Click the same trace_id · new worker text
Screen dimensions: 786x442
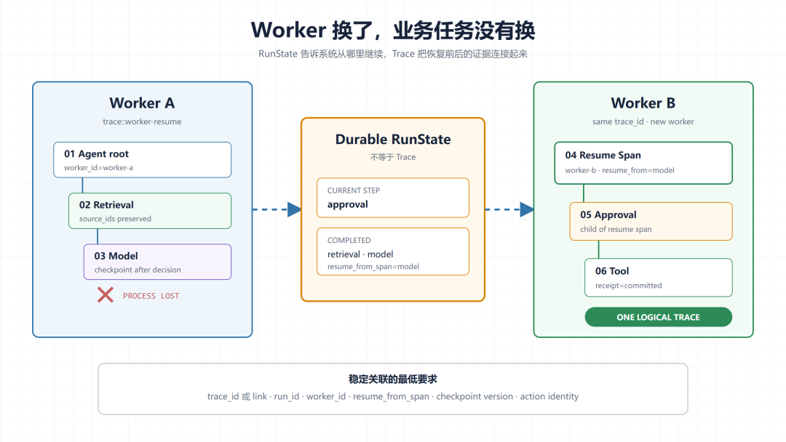pyautogui.click(x=643, y=121)
